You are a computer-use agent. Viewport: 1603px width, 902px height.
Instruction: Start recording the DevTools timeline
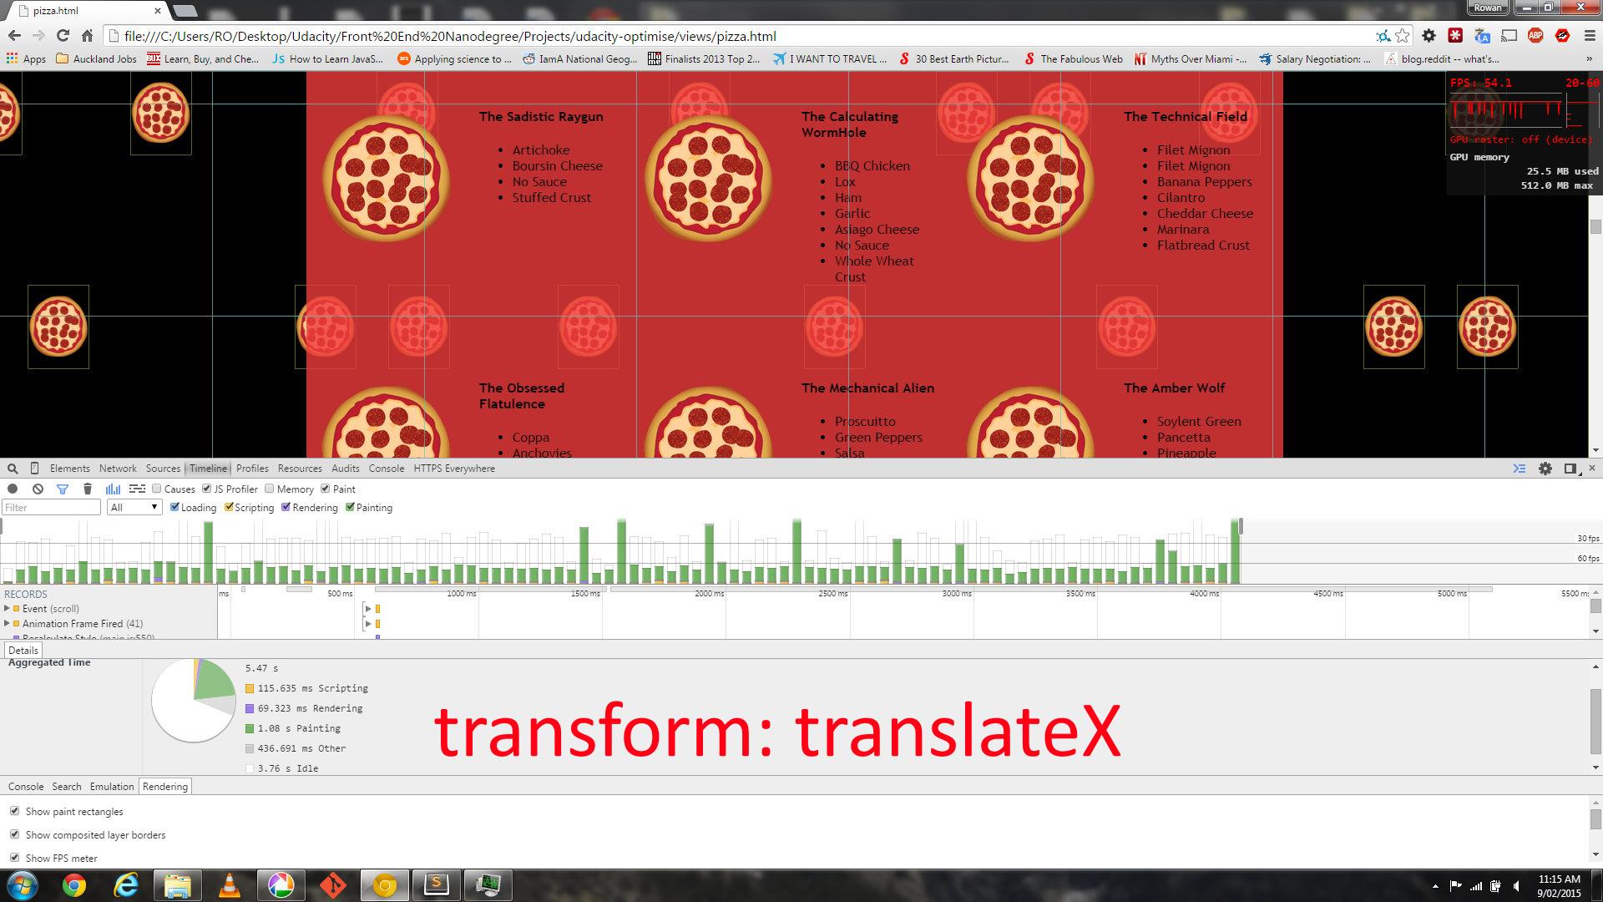pos(13,489)
